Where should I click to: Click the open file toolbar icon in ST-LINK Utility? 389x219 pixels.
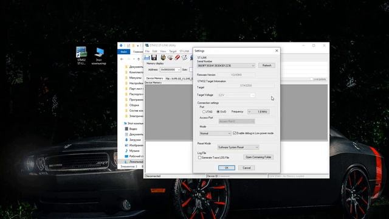coord(147,58)
